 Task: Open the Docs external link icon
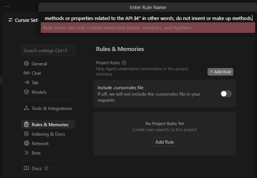tap(46, 168)
